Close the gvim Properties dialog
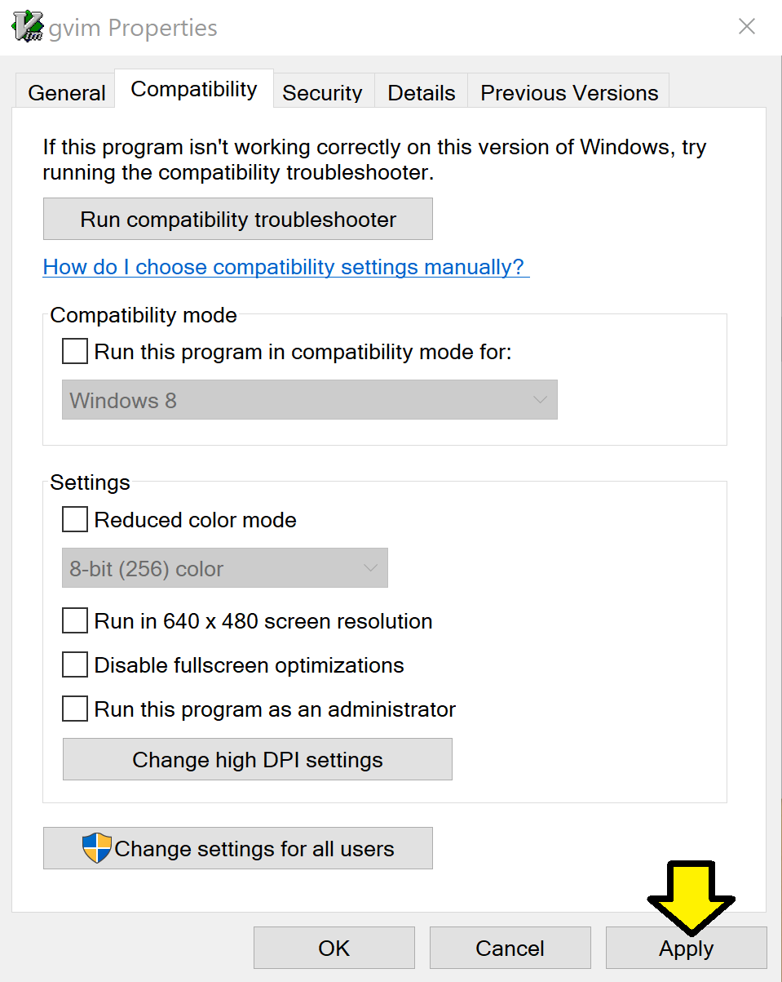Screen dimensions: 782x982 [747, 27]
